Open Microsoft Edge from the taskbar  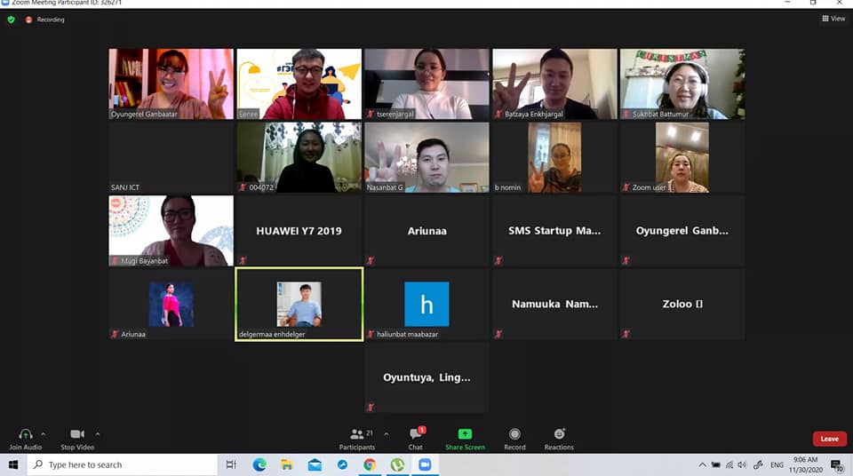259,464
